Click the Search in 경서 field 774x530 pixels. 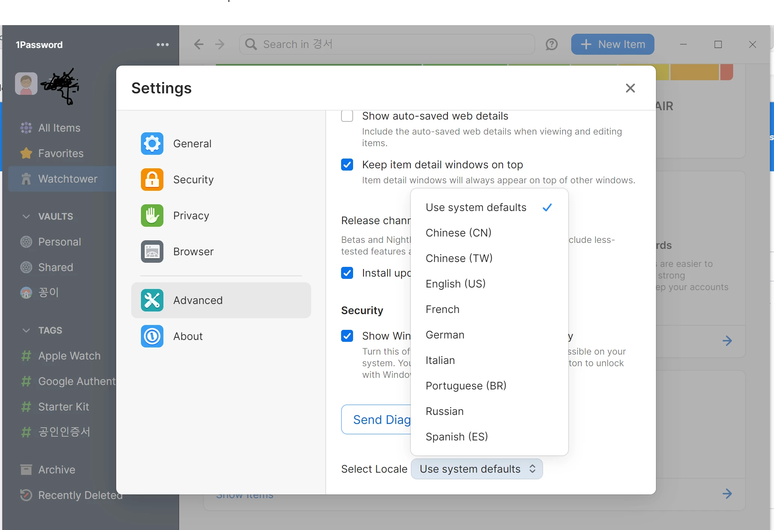(x=387, y=44)
